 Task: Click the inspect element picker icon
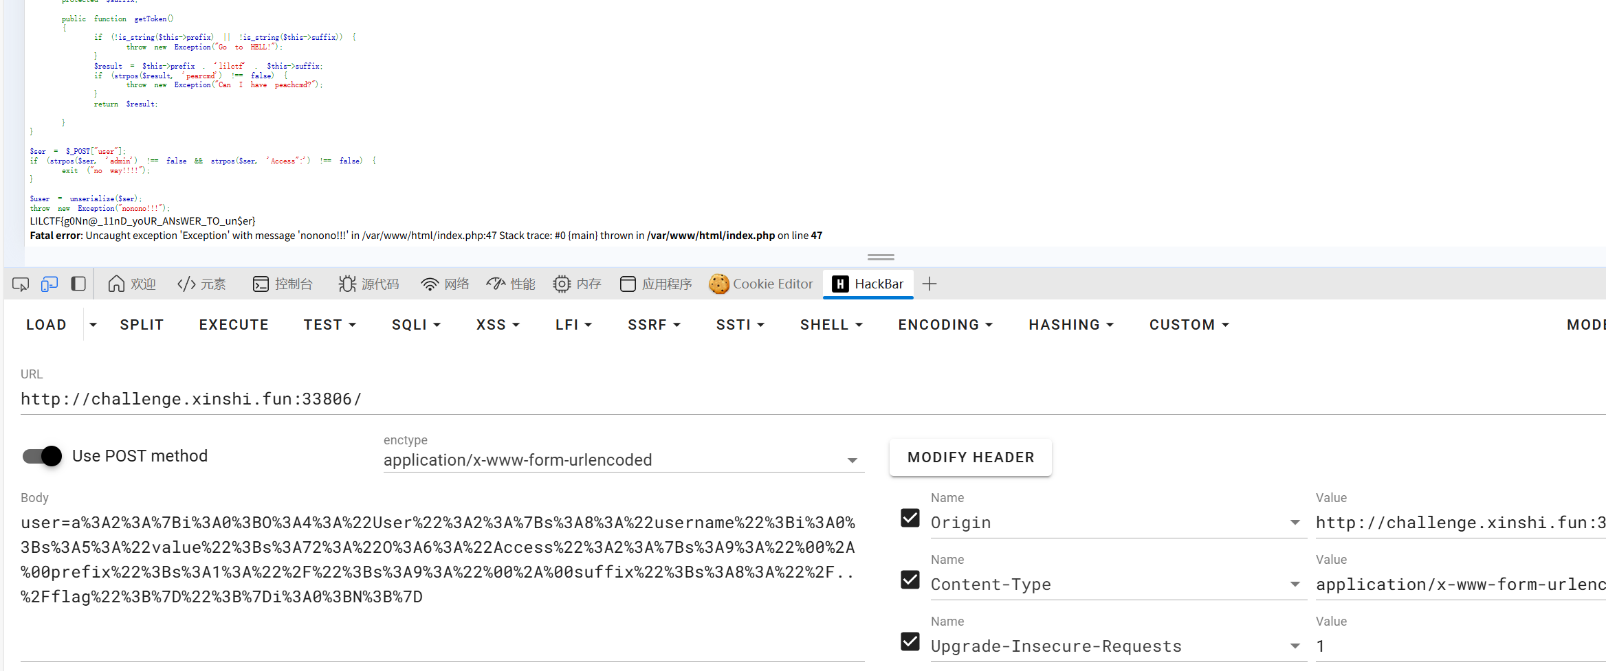(x=21, y=284)
